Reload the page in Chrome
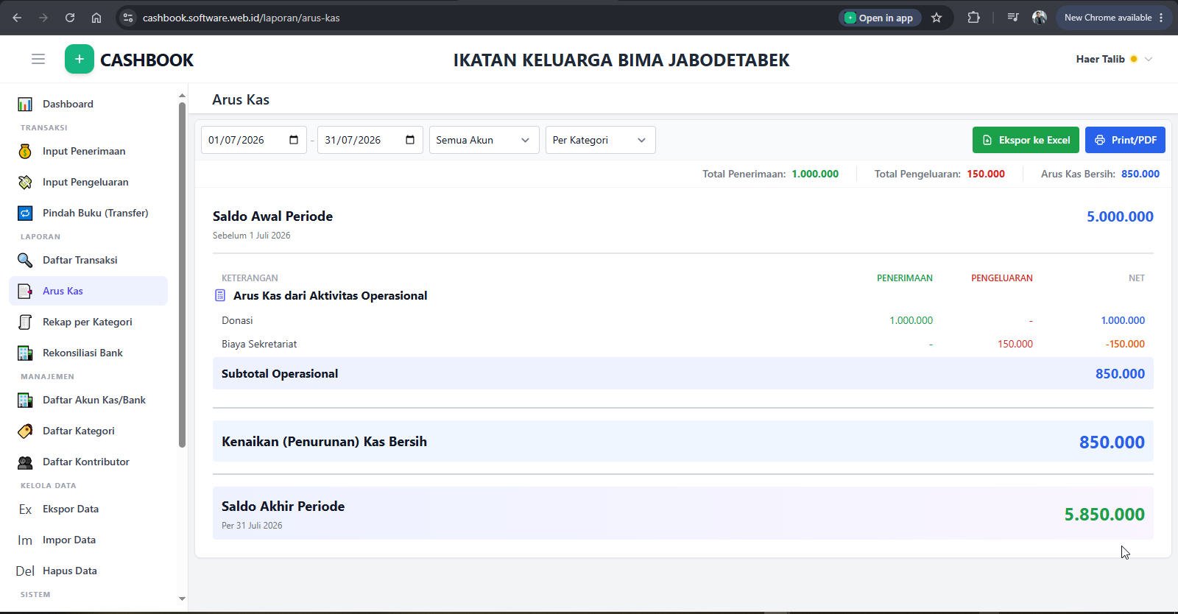 pyautogui.click(x=70, y=18)
